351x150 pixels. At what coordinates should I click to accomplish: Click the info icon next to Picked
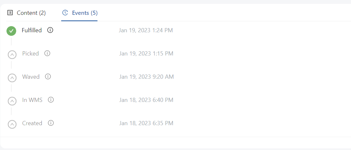tap(47, 54)
